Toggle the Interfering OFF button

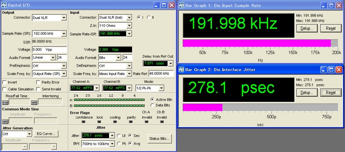point(34,103)
